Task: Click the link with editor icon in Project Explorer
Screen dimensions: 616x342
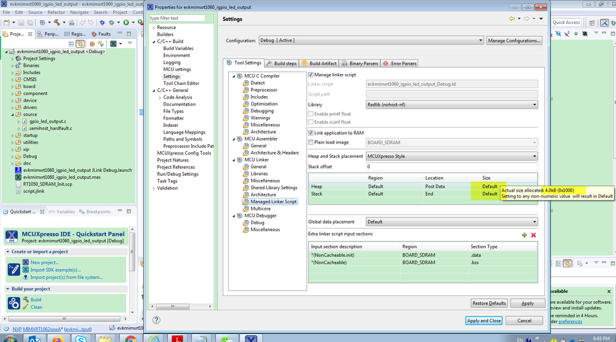Action: [80, 44]
